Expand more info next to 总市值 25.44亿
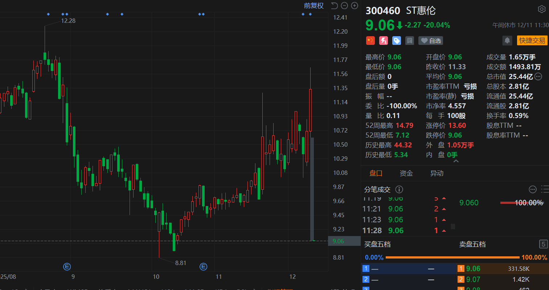 (538, 76)
